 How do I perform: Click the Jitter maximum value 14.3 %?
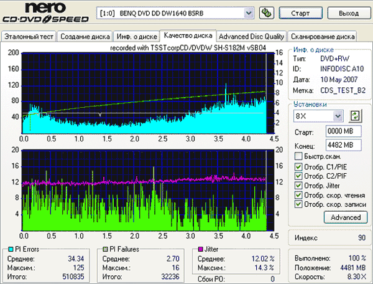264,268
